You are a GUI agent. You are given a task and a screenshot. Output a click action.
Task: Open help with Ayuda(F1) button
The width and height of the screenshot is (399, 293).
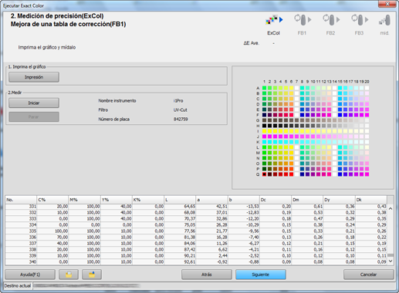pyautogui.click(x=30, y=274)
